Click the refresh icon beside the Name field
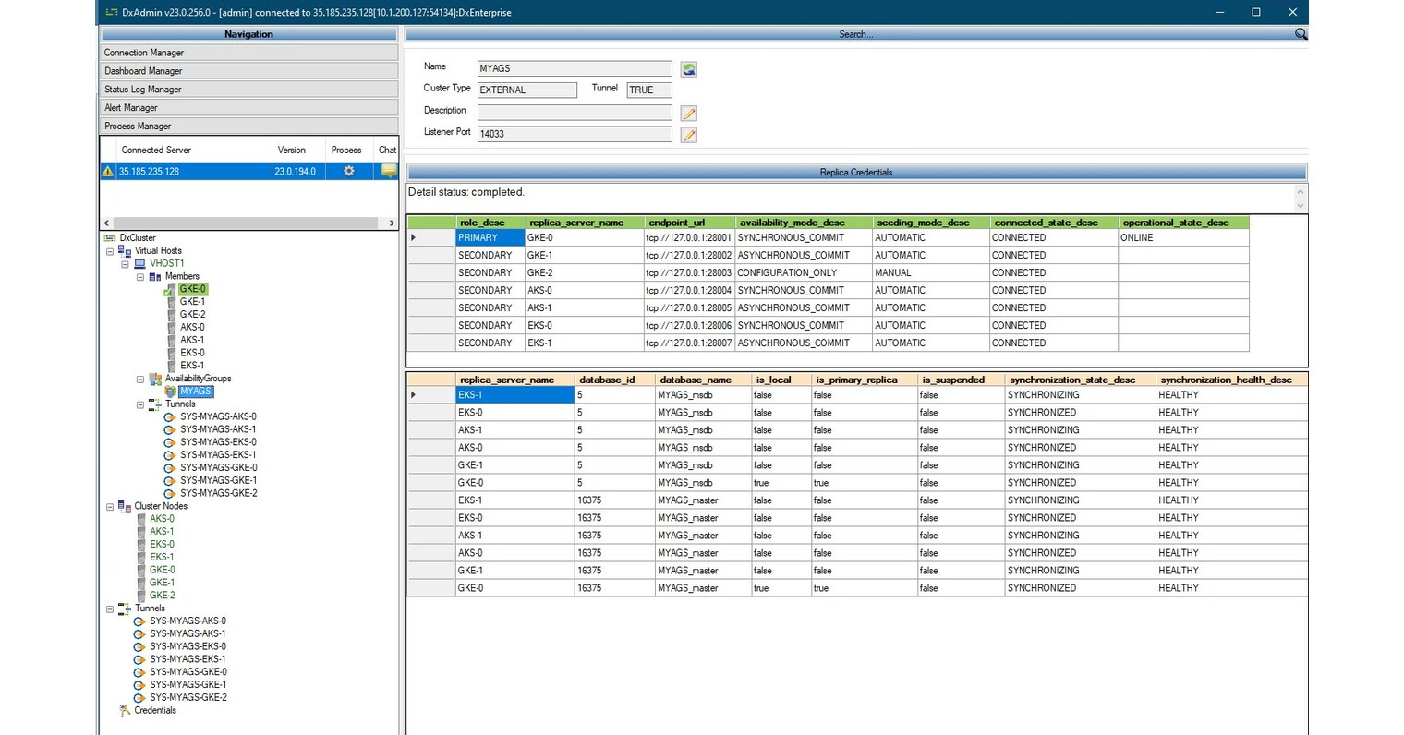Viewport: 1404px width, 735px height. pyautogui.click(x=688, y=67)
